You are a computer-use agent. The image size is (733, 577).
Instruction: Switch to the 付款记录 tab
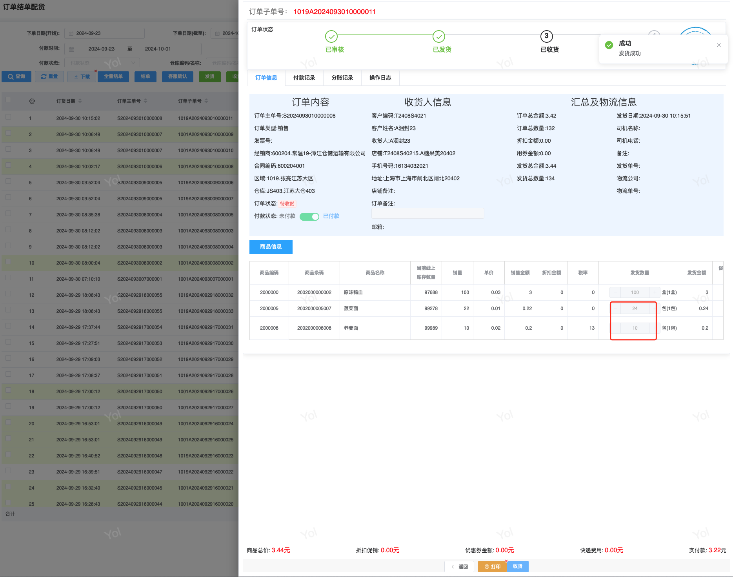coord(304,78)
